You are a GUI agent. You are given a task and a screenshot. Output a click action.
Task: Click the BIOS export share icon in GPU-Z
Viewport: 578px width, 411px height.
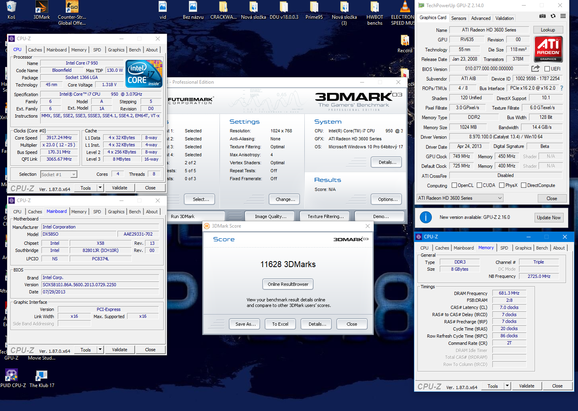point(535,69)
